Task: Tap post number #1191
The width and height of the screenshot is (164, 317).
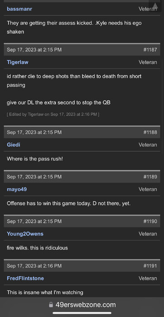Action: 150,266
